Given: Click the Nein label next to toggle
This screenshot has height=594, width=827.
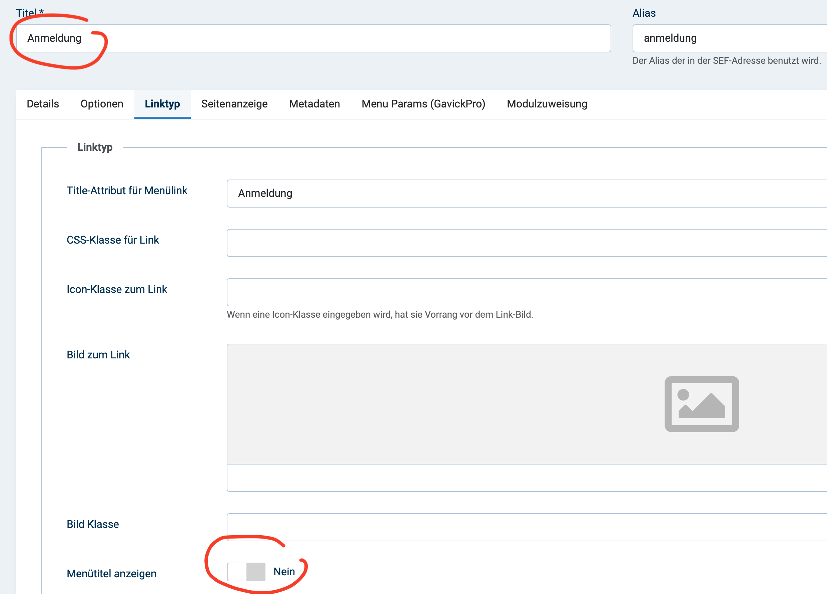Looking at the screenshot, I should click(284, 572).
